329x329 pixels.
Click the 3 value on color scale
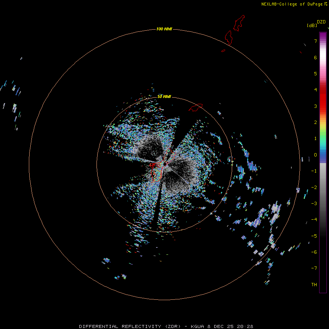(315, 106)
